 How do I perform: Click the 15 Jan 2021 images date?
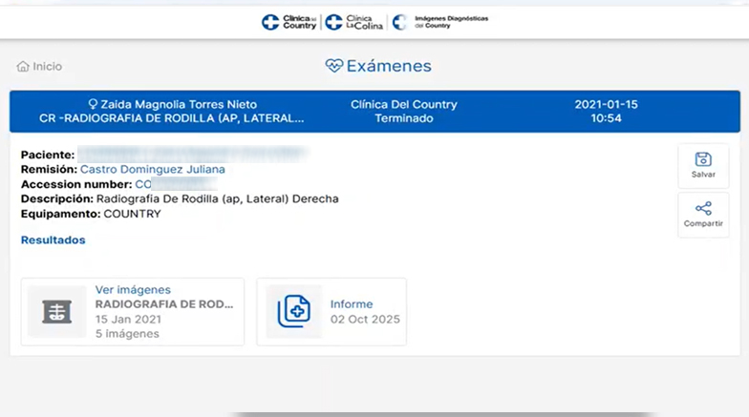(x=128, y=319)
